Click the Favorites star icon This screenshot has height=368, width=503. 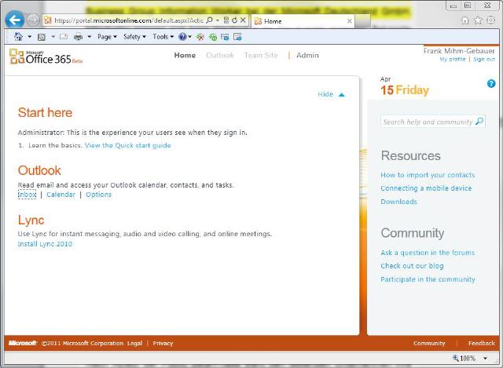point(478,20)
